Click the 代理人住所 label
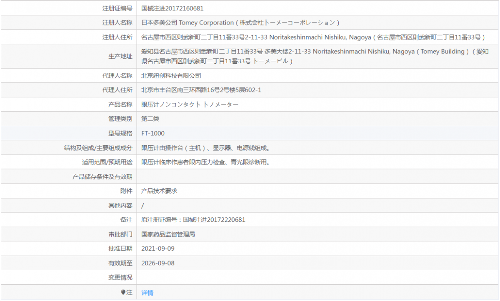Image resolution: width=500 pixels, height=301 pixels. coord(117,90)
